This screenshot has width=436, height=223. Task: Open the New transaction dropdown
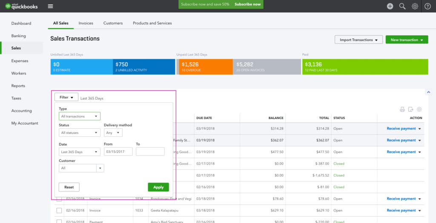click(407, 40)
